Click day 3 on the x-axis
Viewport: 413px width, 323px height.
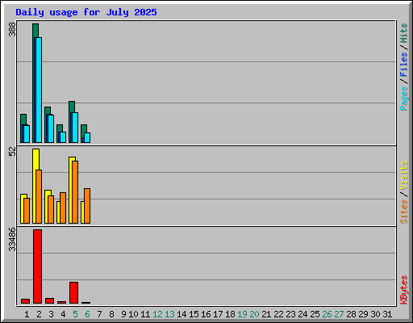(51, 314)
